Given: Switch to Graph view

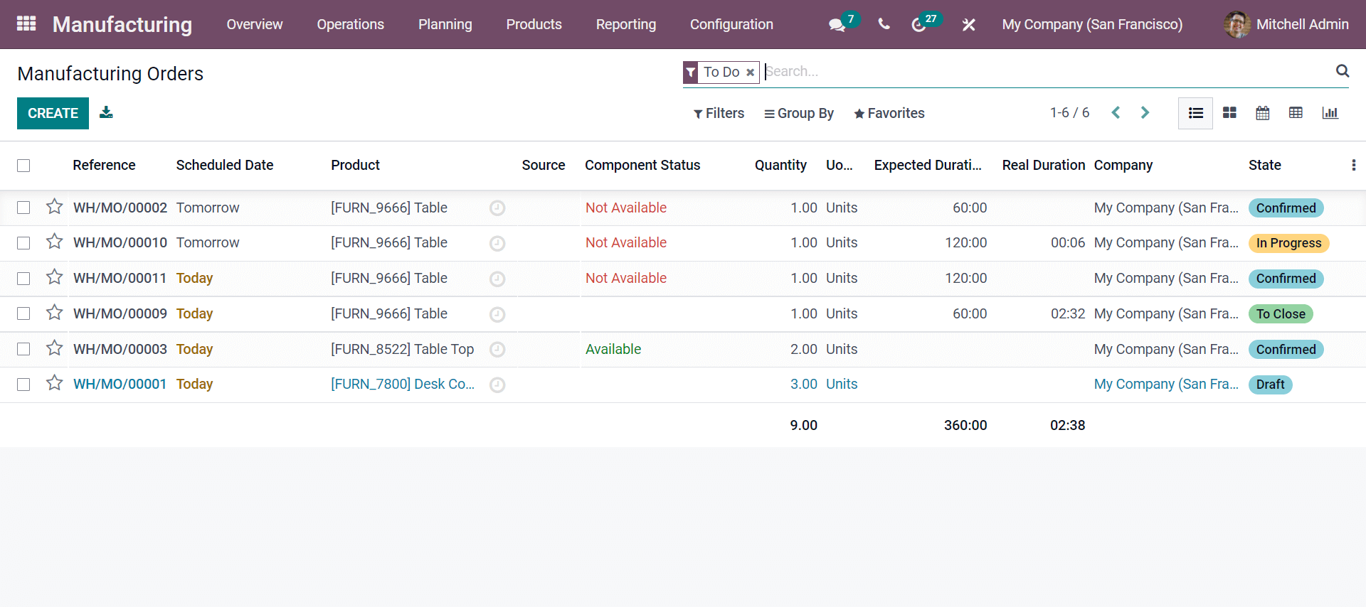Looking at the screenshot, I should [x=1330, y=113].
